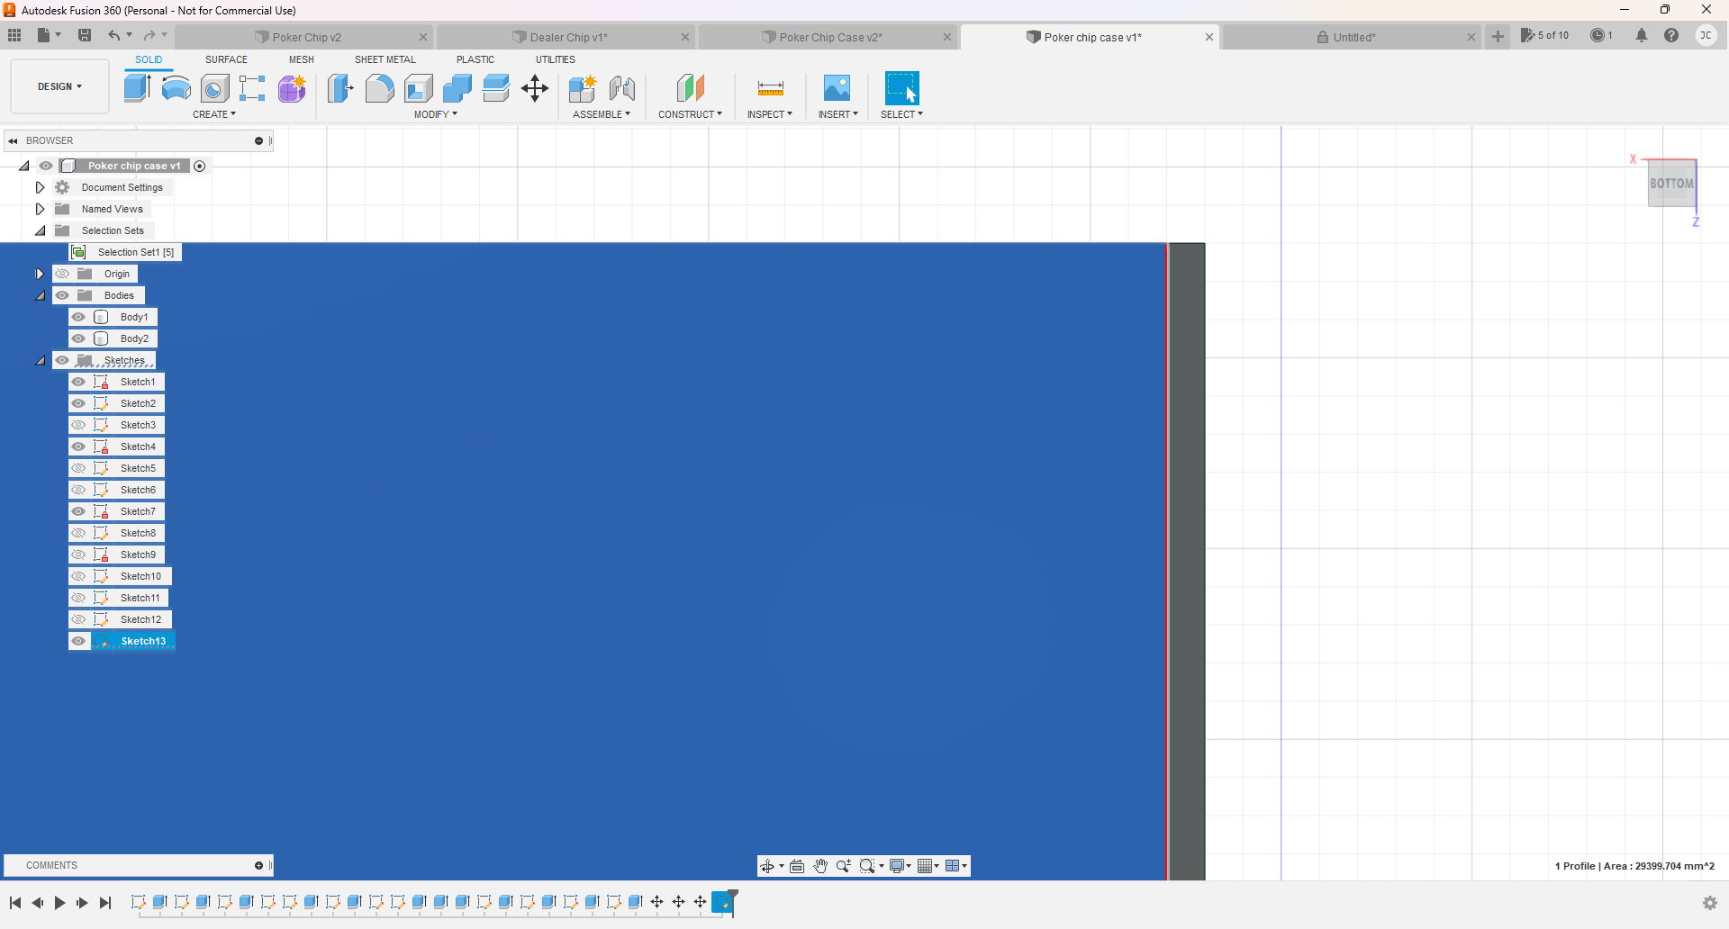Image resolution: width=1729 pixels, height=929 pixels.
Task: Open the DESIGN workspace dropdown
Action: coord(59,86)
